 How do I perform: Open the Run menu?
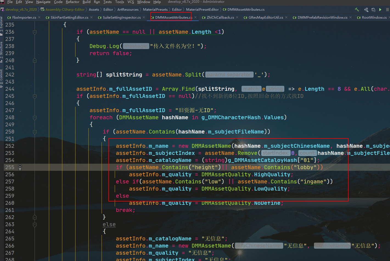pos(97,2)
